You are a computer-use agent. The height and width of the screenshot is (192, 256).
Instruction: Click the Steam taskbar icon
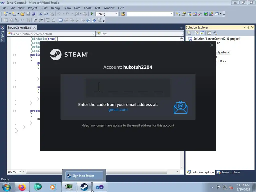pos(84,187)
